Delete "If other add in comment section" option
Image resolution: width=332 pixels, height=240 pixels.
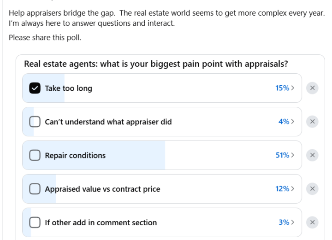312,222
